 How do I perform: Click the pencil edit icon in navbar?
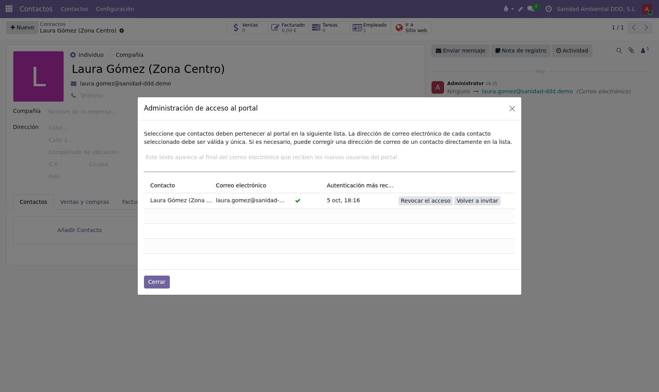point(521,9)
